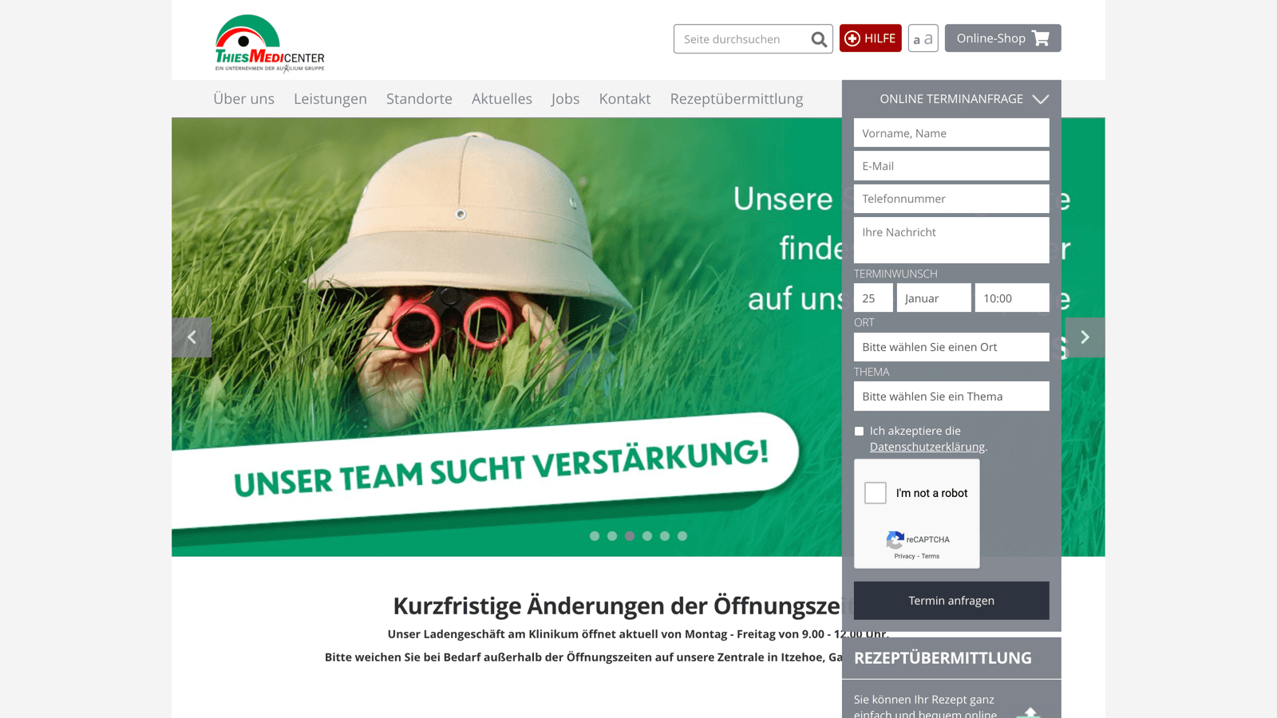Open the Leistungen menu item
Screen dimensions: 1277x718
(x=330, y=99)
